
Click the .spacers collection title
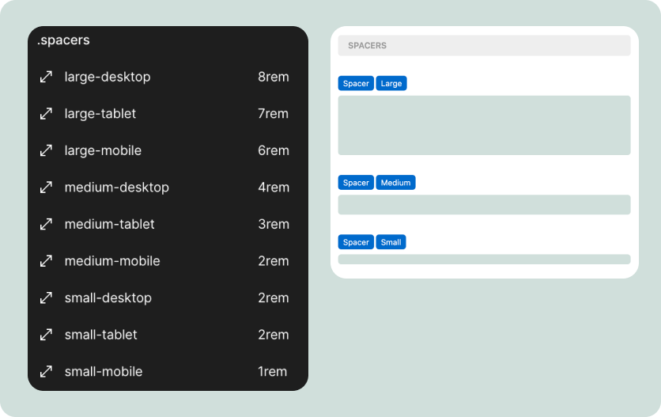[63, 40]
